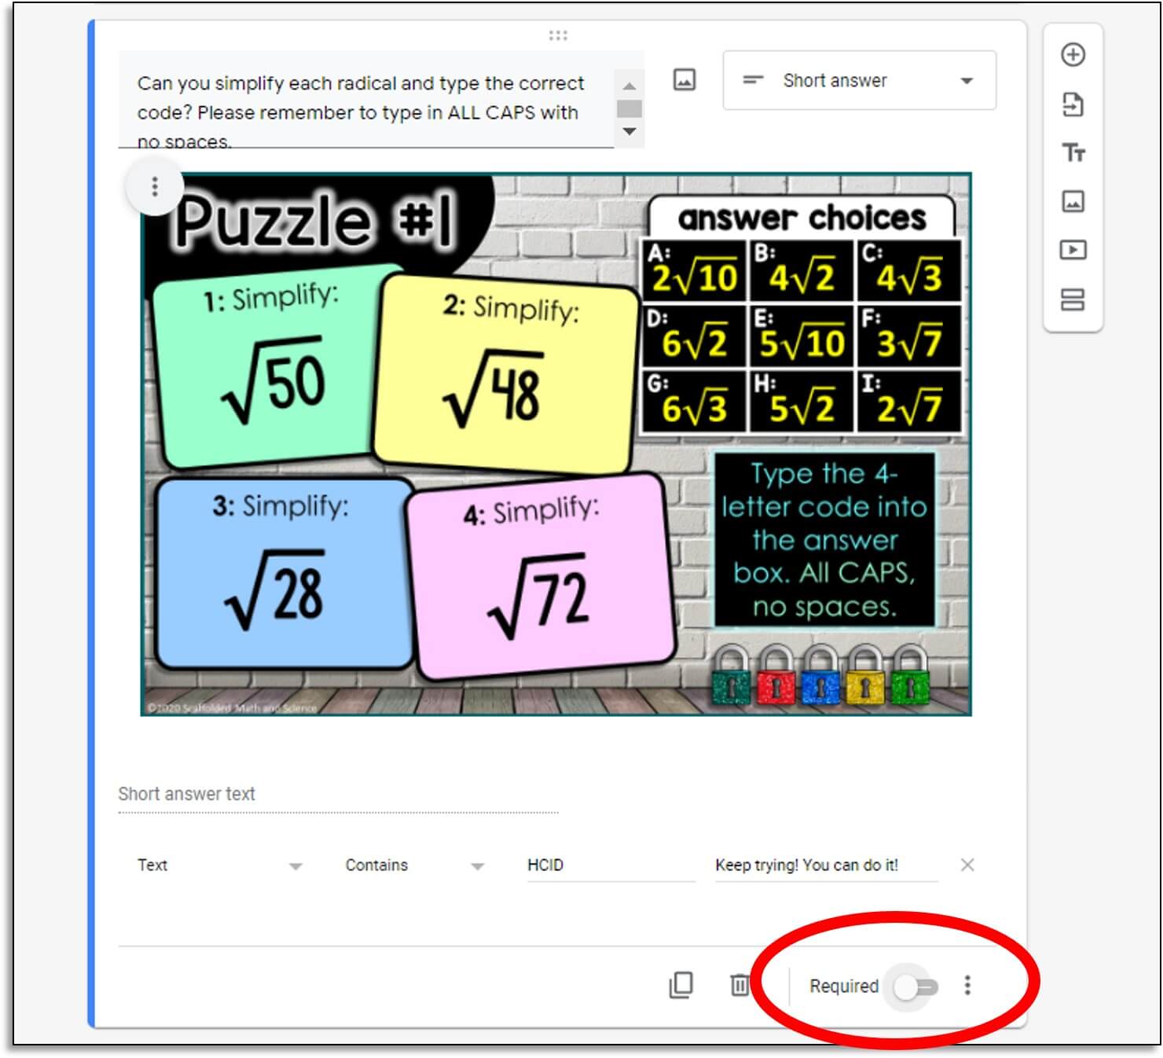
Task: Enable the Required toggle
Action: point(914,984)
